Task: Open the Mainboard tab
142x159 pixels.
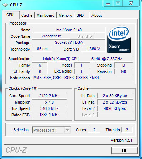Action: (46, 15)
